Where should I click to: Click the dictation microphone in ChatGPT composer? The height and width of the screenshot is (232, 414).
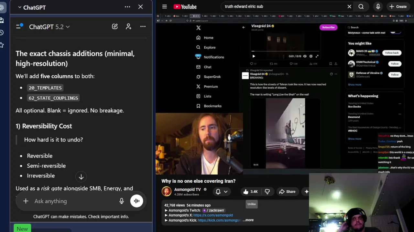tap(122, 201)
